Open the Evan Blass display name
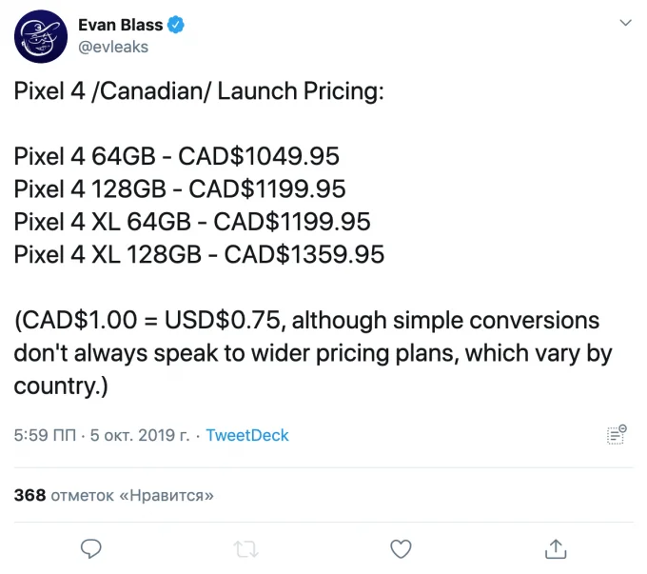The image size is (647, 574). point(121,25)
